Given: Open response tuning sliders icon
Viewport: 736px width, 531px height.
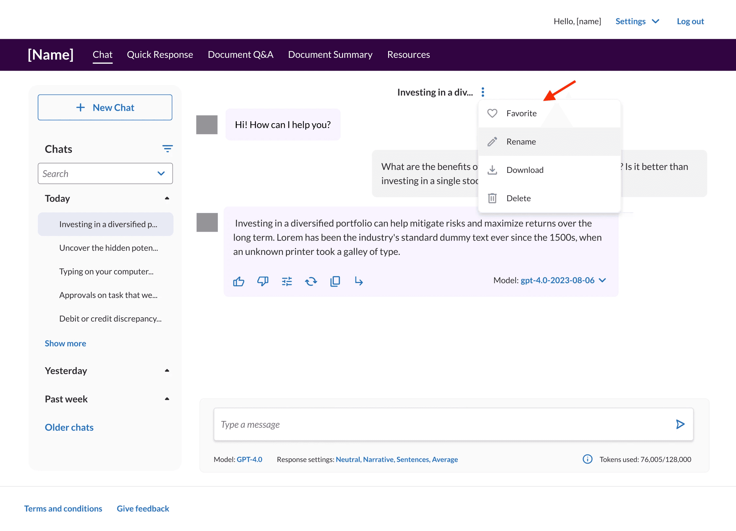Looking at the screenshot, I should pos(287,281).
